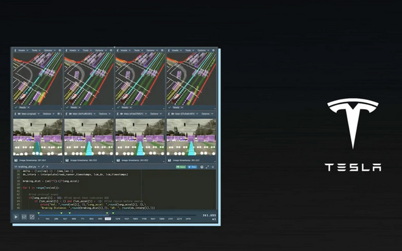Click the timeline progress bar
The width and height of the screenshot is (402, 251).
coord(117,216)
